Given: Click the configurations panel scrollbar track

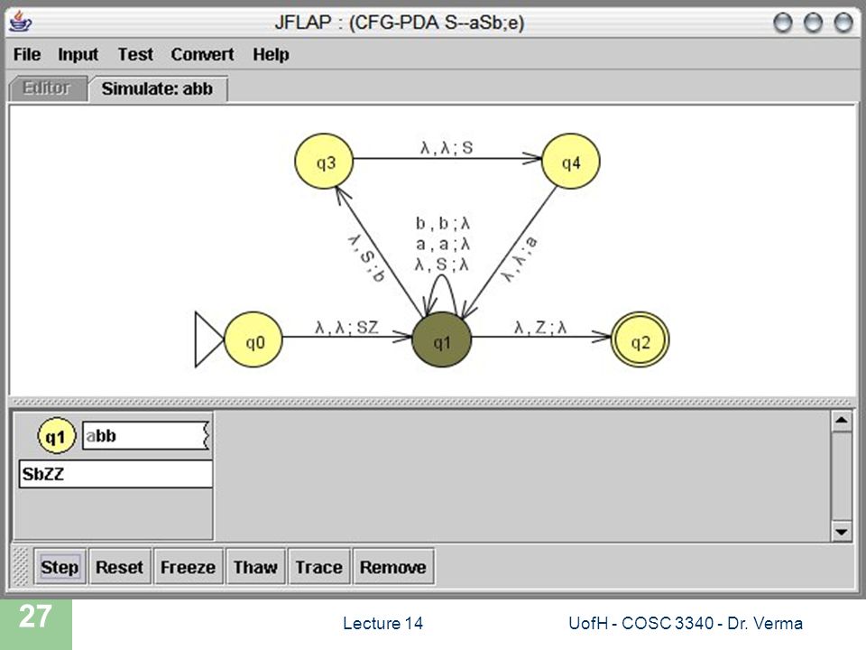Looking at the screenshot, I should 841,477.
